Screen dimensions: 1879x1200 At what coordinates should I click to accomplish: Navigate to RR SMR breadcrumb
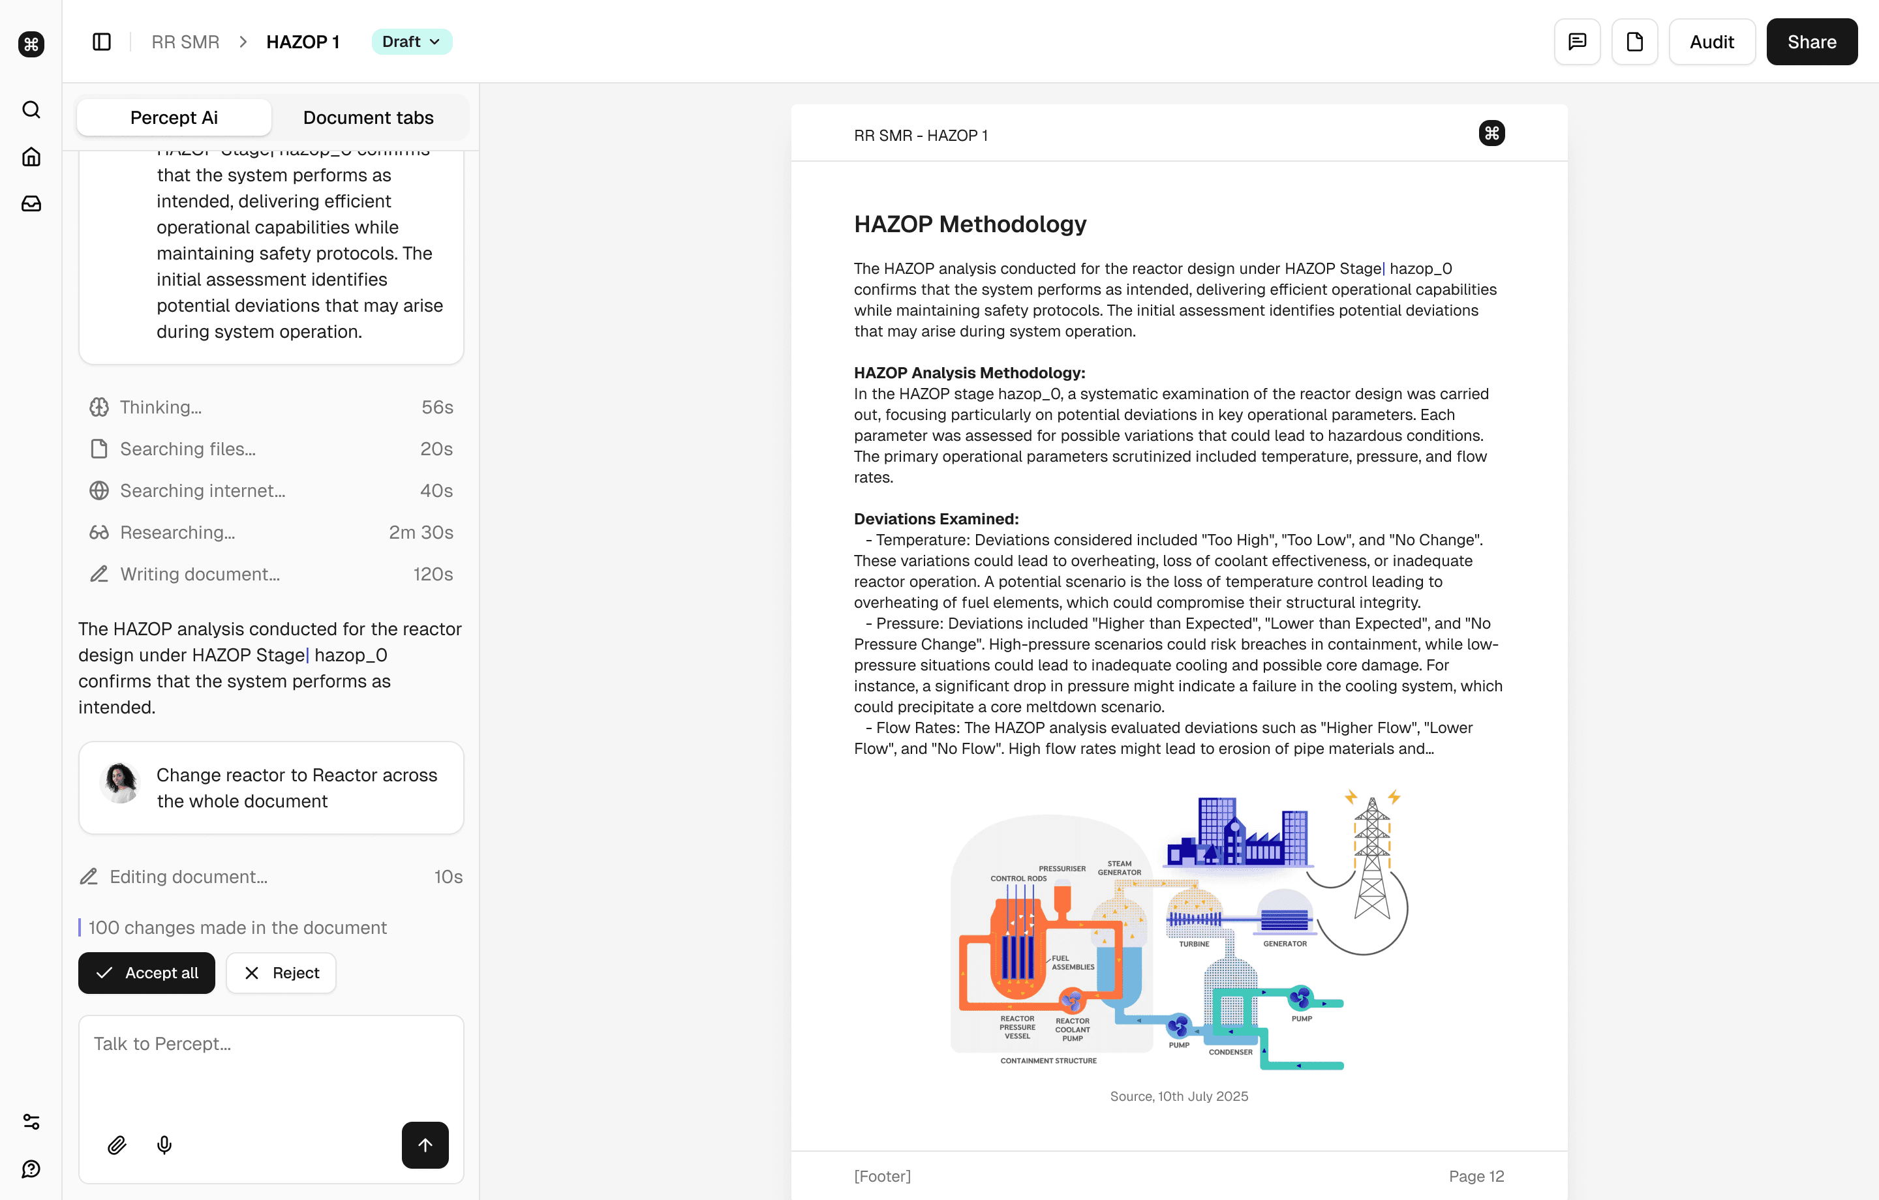[x=185, y=42]
